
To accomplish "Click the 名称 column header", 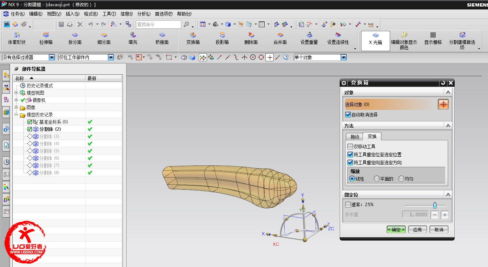I will (x=49, y=78).
